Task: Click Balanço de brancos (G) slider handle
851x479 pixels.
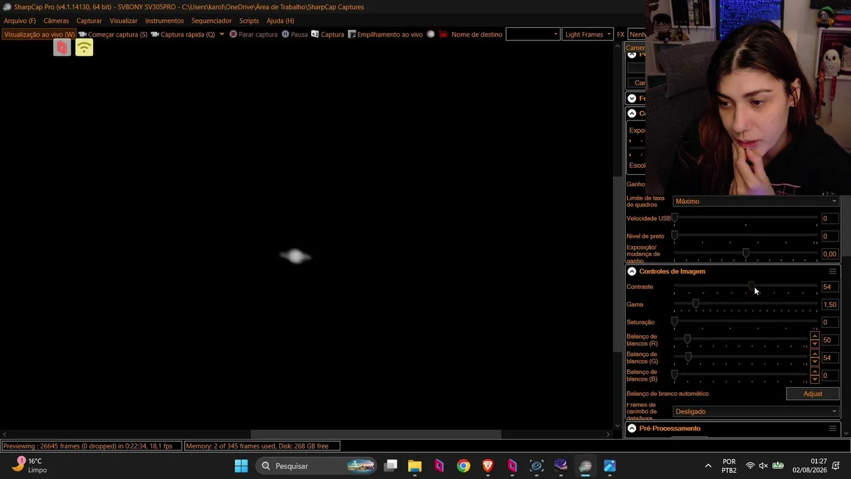Action: (688, 357)
